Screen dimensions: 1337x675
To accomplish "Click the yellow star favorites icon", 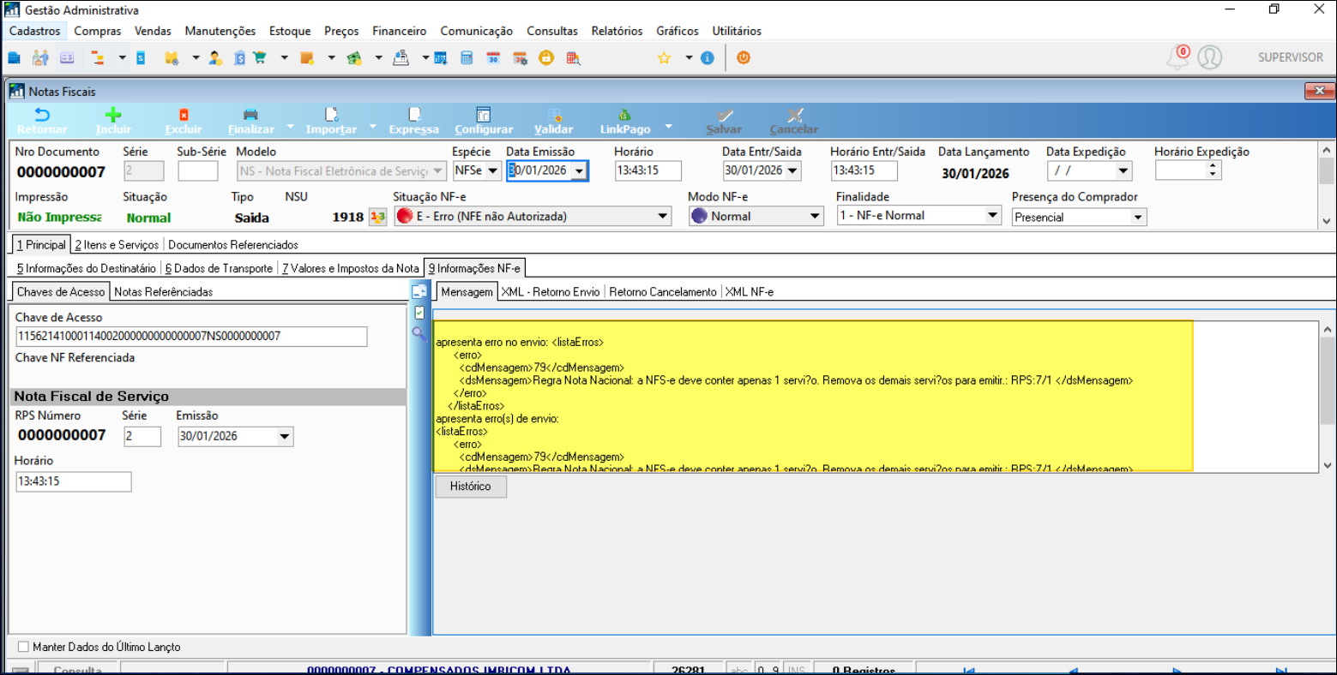I will [664, 57].
